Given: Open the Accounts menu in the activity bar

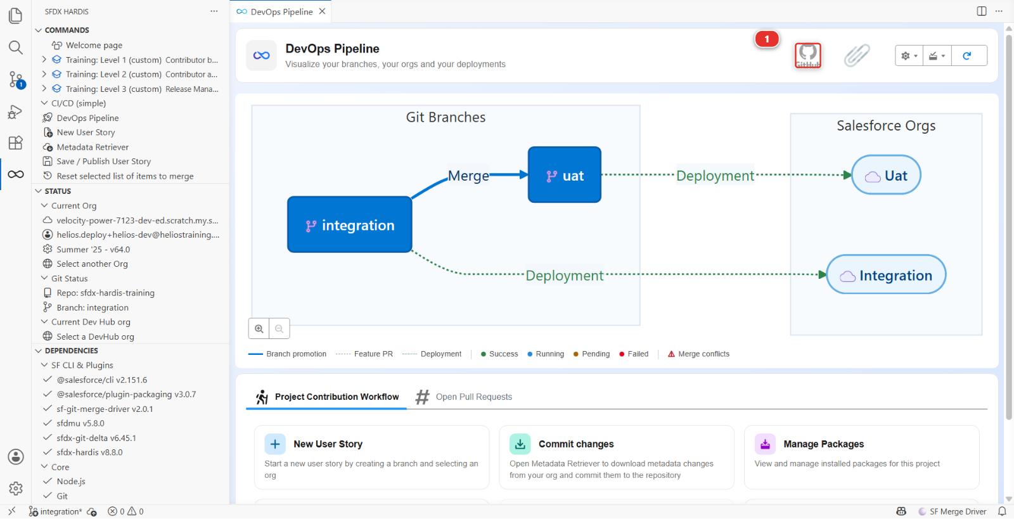Looking at the screenshot, I should (16, 457).
